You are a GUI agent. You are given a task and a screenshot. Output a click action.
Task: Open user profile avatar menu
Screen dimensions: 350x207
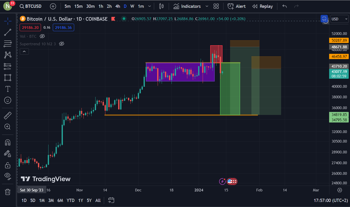point(8,6)
